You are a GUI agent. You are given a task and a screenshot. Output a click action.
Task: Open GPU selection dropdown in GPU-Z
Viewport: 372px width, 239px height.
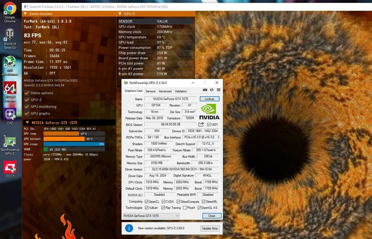coord(151,216)
